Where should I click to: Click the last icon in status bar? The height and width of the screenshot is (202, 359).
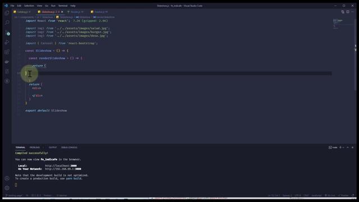[353, 196]
